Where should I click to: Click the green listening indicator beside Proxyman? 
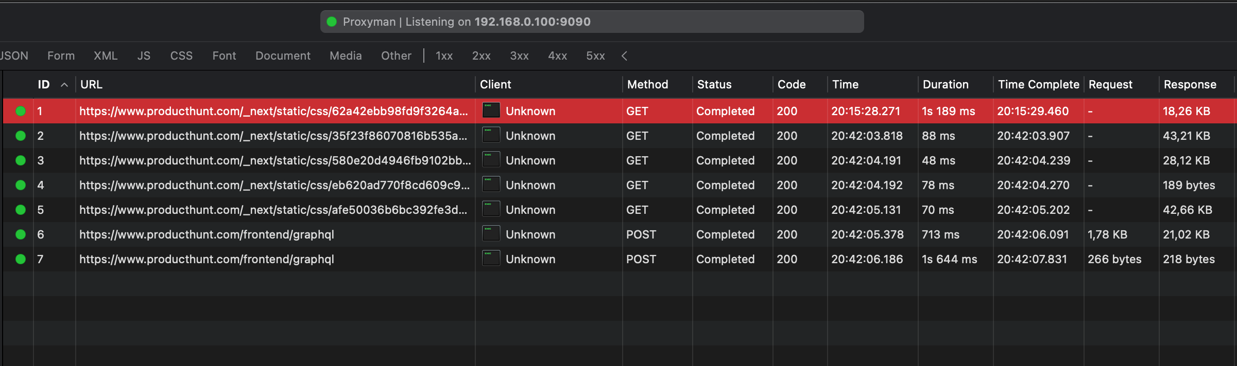click(x=332, y=22)
